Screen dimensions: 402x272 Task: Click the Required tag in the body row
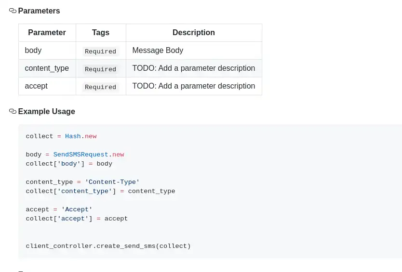100,52
